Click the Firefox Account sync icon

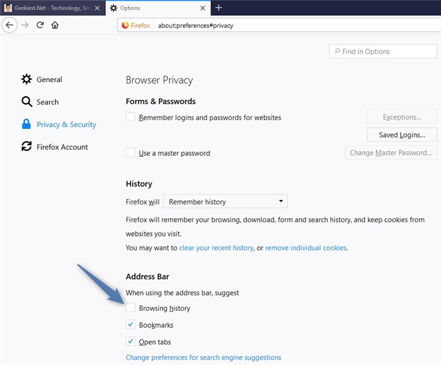(x=26, y=147)
